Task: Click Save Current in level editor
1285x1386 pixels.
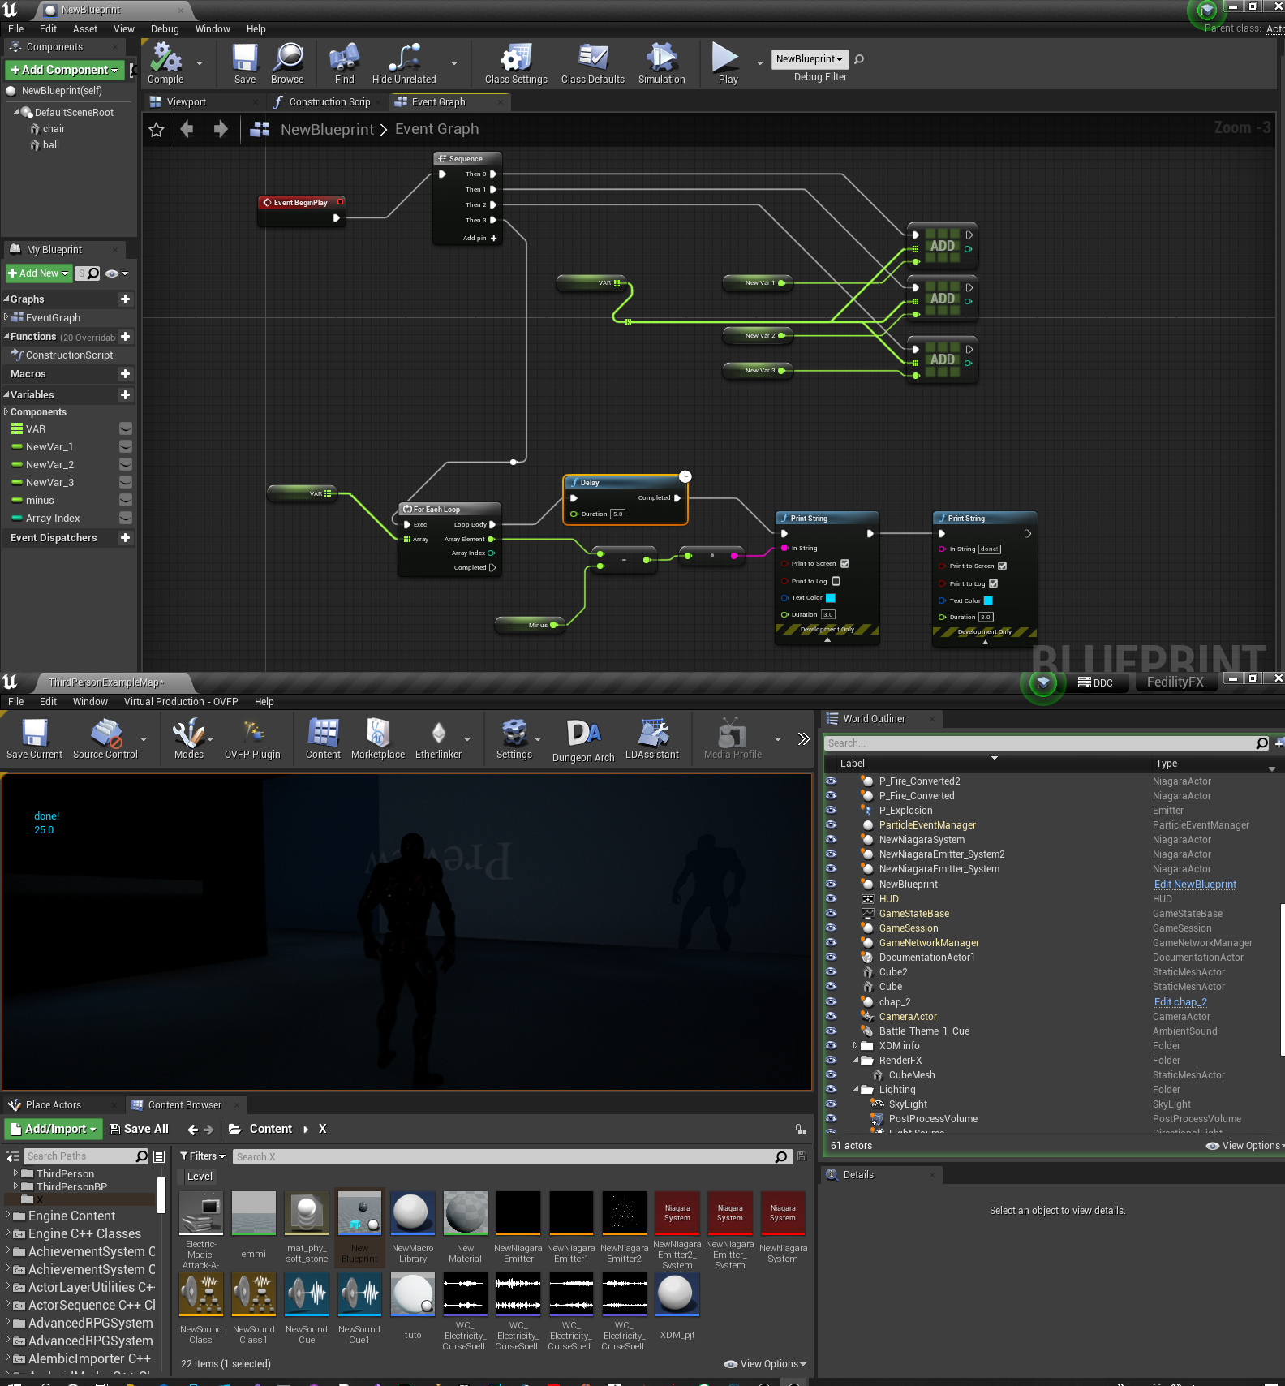Action: click(x=34, y=738)
